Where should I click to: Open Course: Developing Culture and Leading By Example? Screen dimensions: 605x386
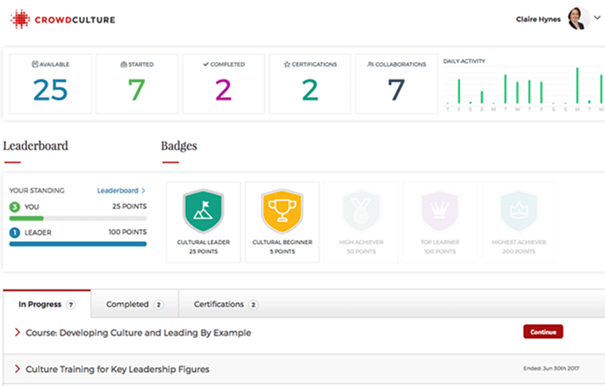pos(139,333)
